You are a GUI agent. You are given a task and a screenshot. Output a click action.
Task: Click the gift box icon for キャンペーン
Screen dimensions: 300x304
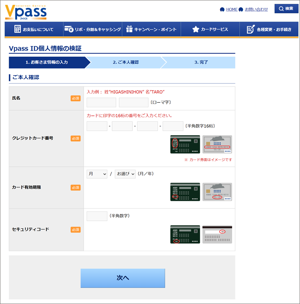(129, 29)
